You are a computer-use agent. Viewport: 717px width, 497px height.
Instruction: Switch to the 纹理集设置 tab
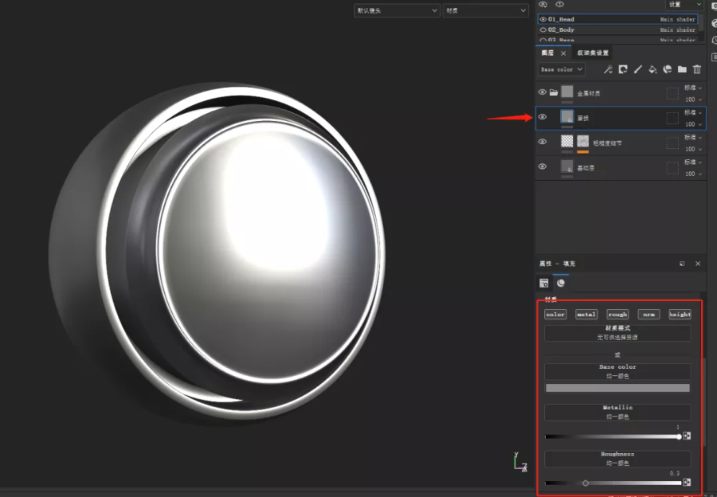[593, 53]
